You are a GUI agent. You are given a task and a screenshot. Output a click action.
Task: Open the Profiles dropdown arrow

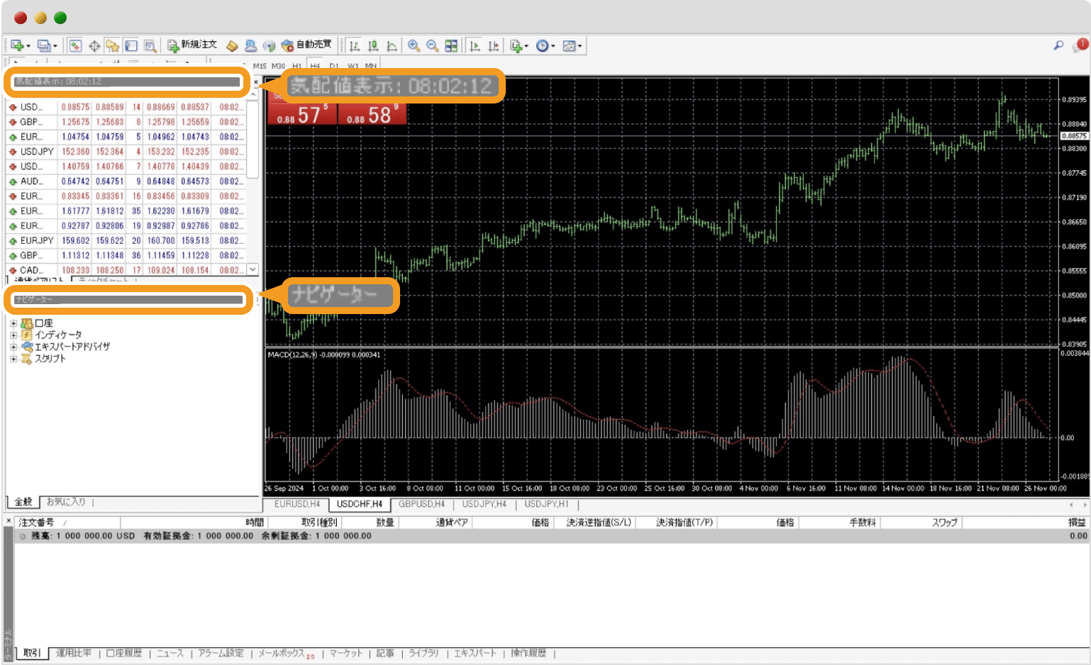coord(55,47)
